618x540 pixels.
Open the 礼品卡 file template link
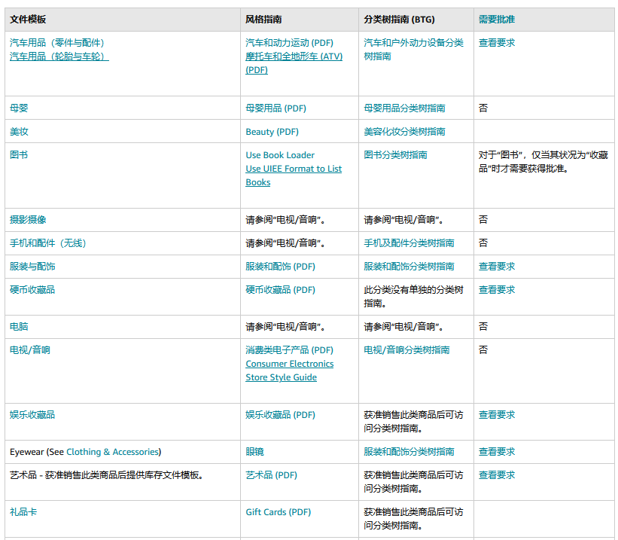pos(23,512)
